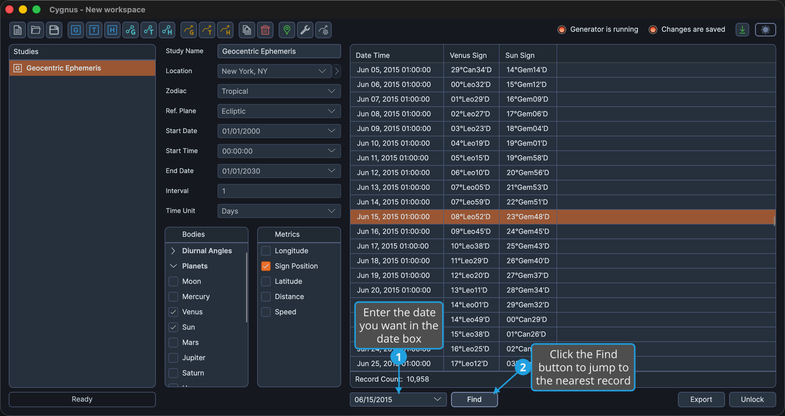Click the Sun Sign column header
Image resolution: width=785 pixels, height=416 pixels.
coord(528,55)
